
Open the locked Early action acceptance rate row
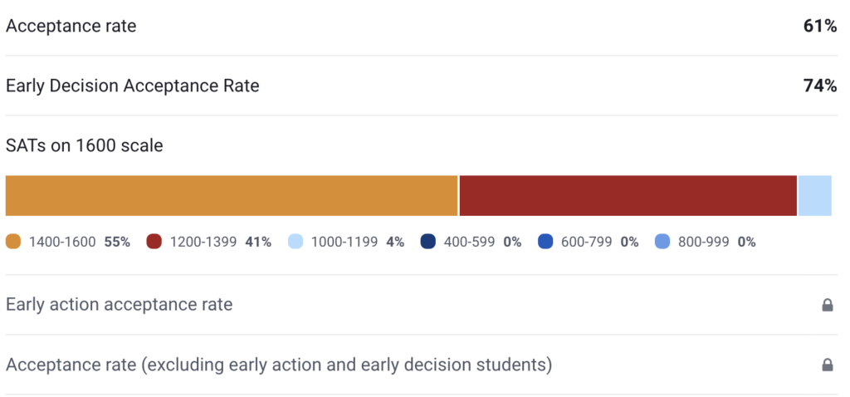tap(120, 305)
